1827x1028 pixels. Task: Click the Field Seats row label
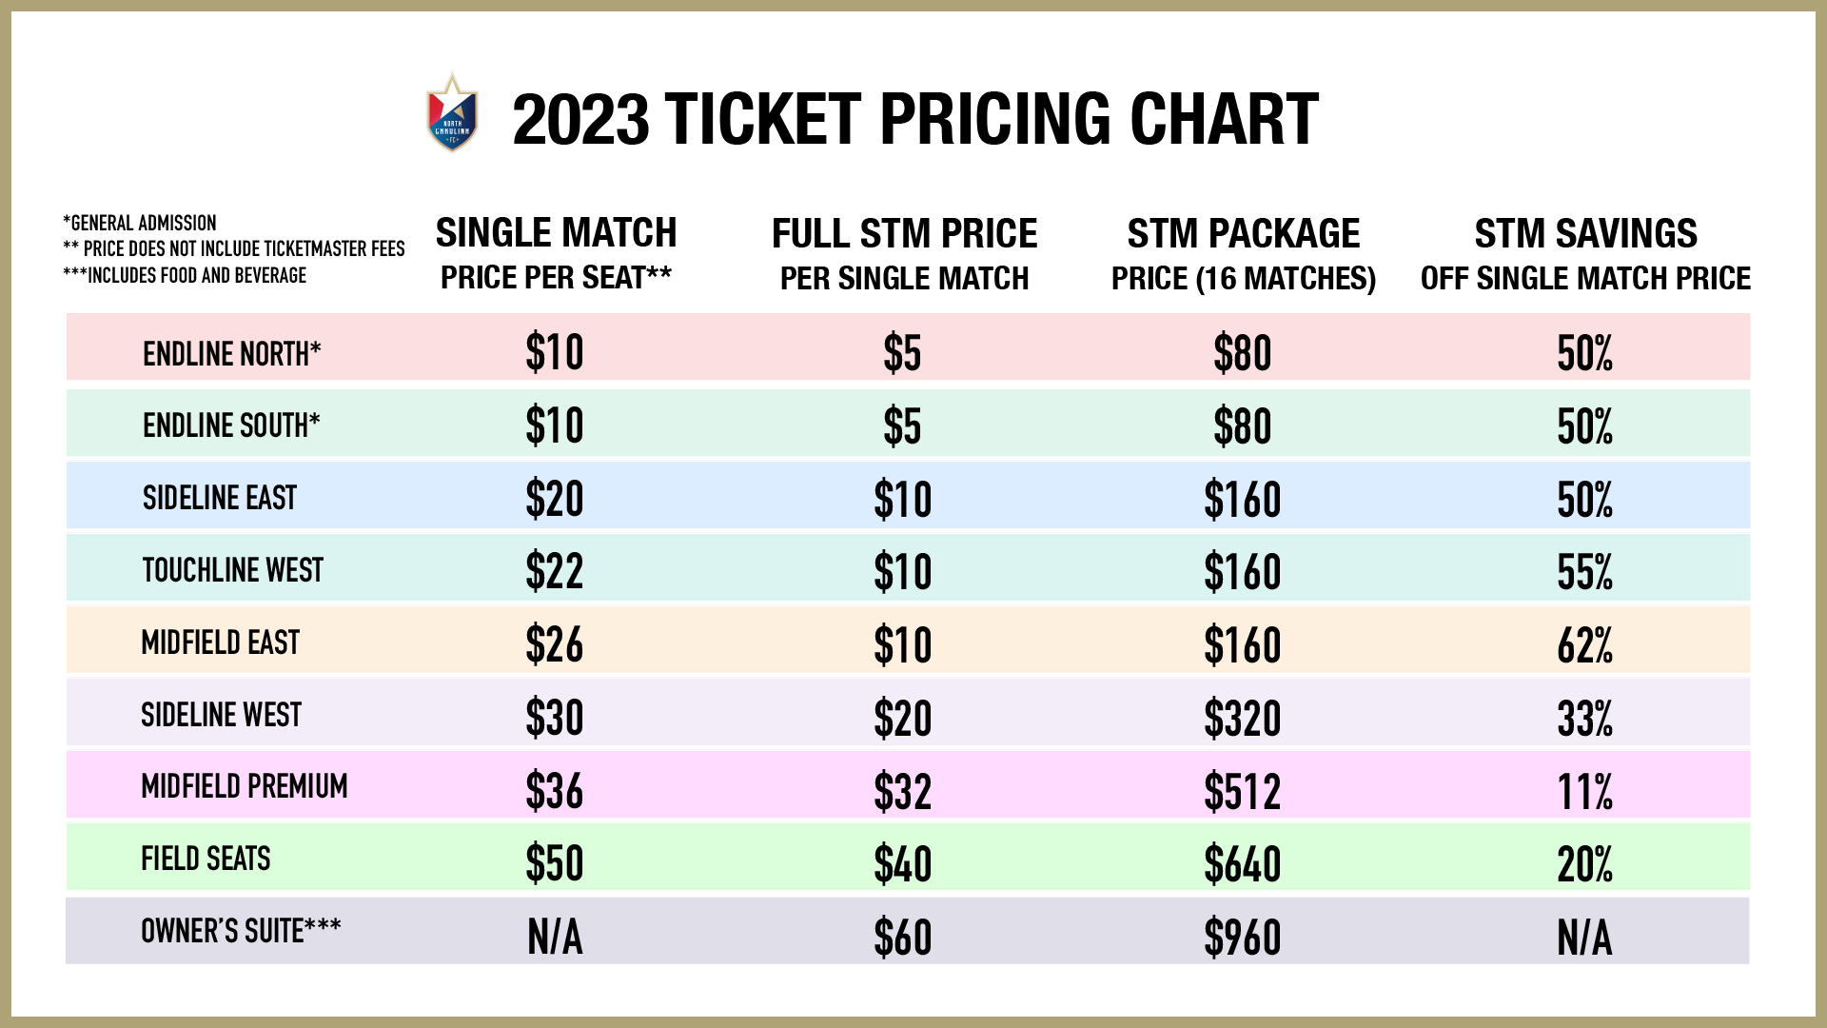click(x=206, y=859)
